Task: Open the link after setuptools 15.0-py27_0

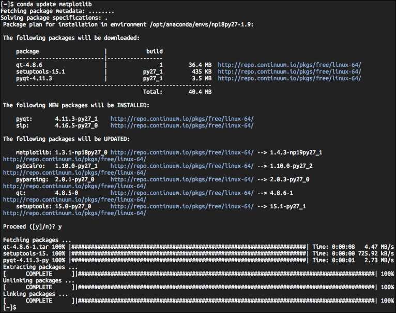Action: pos(182,206)
